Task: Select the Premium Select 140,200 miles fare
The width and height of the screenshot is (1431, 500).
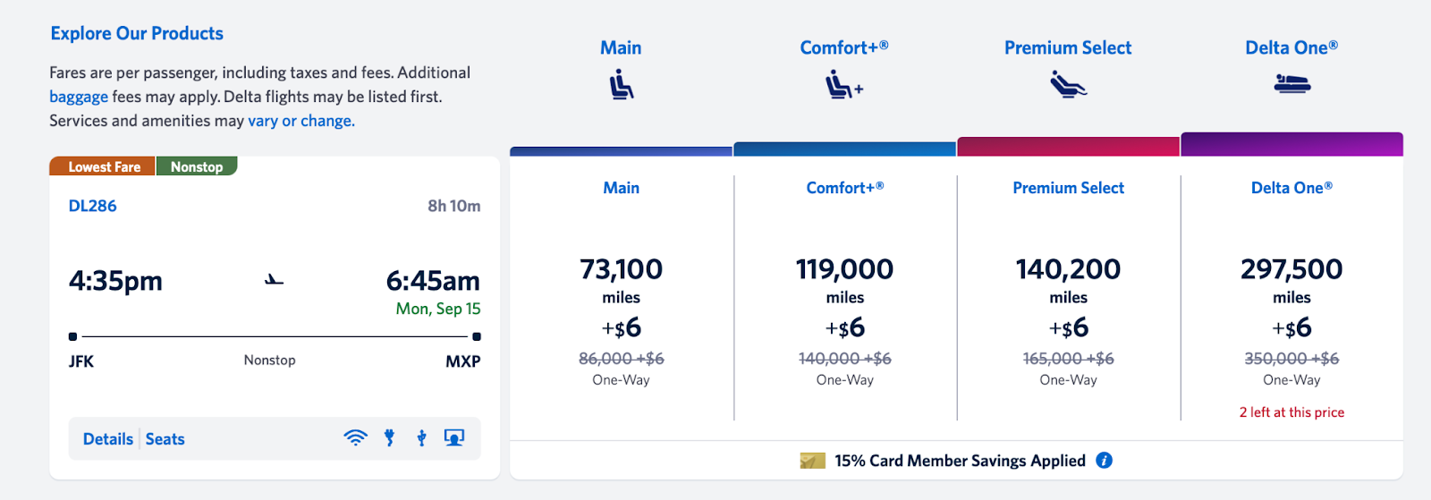Action: [1068, 269]
